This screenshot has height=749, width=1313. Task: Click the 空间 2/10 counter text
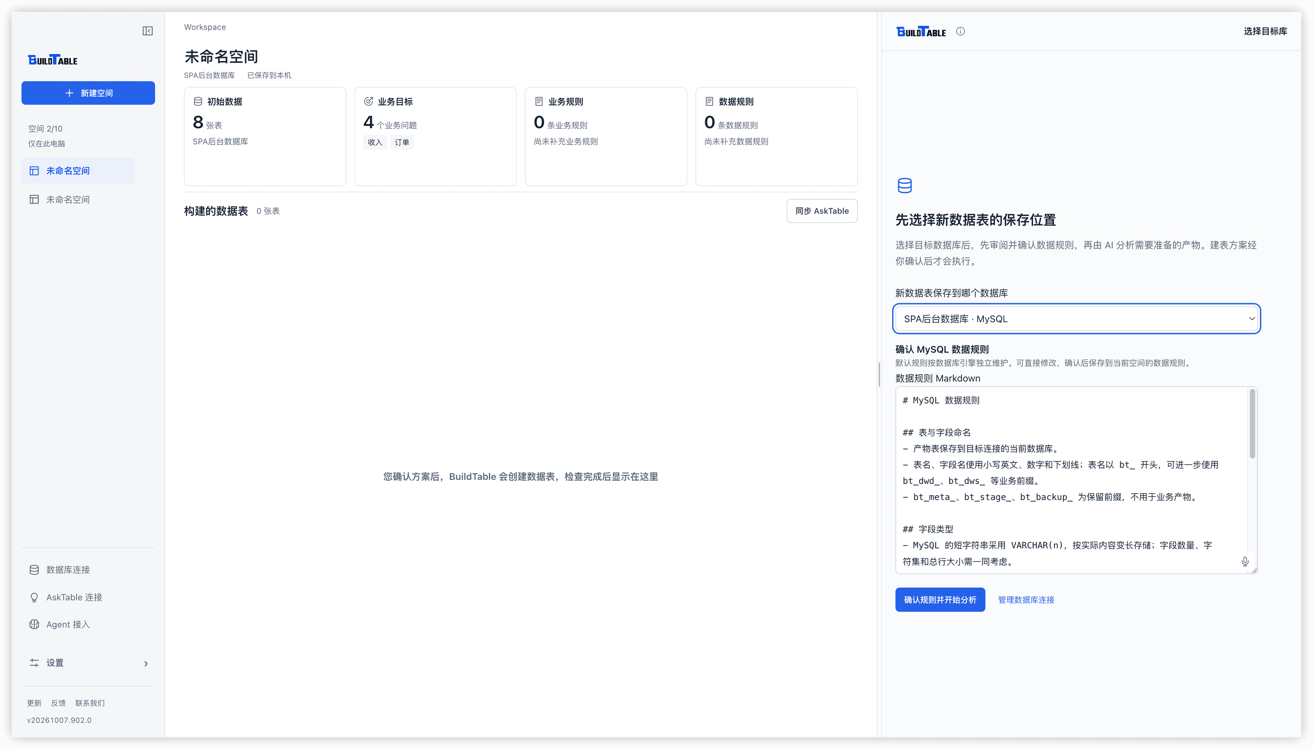click(x=45, y=129)
